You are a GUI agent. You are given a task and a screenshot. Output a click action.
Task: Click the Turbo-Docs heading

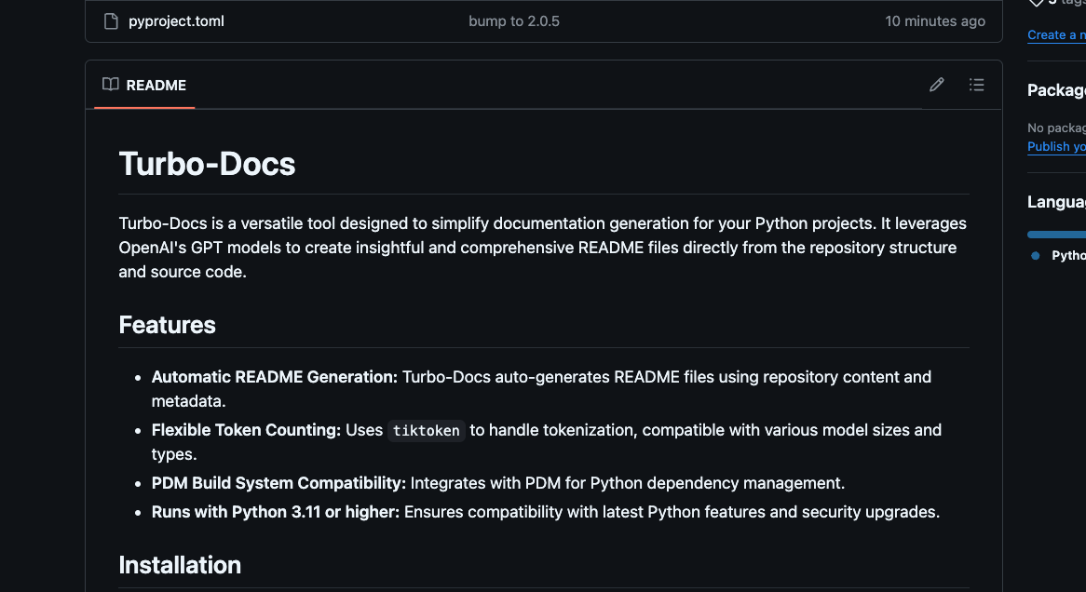pyautogui.click(x=207, y=164)
